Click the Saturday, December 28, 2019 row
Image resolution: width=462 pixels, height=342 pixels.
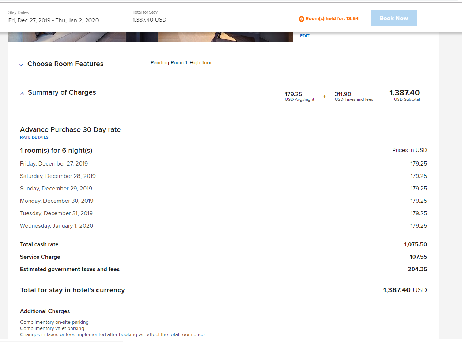click(x=223, y=176)
